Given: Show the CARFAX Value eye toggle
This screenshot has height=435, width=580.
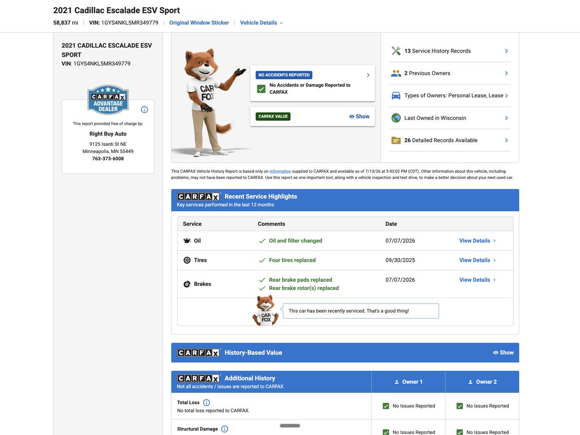Looking at the screenshot, I should (359, 116).
